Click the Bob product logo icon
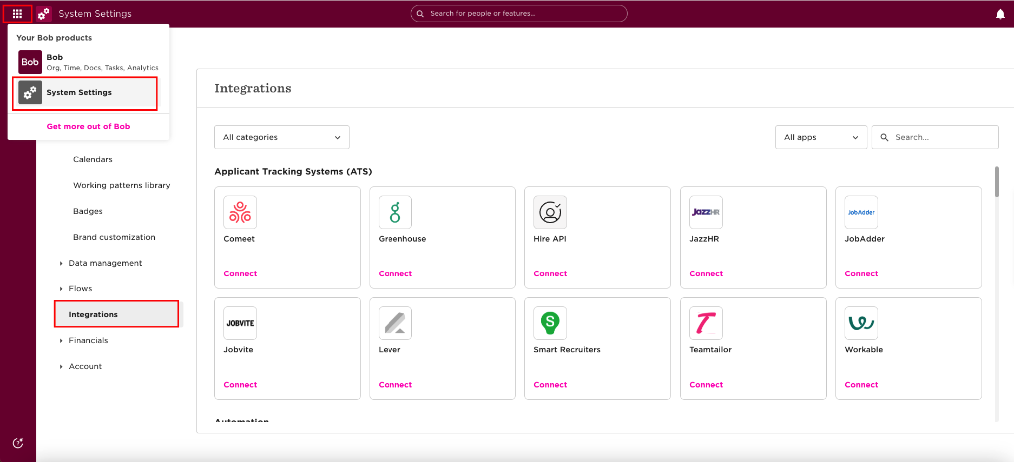Viewport: 1014px width, 462px height. pyautogui.click(x=30, y=62)
